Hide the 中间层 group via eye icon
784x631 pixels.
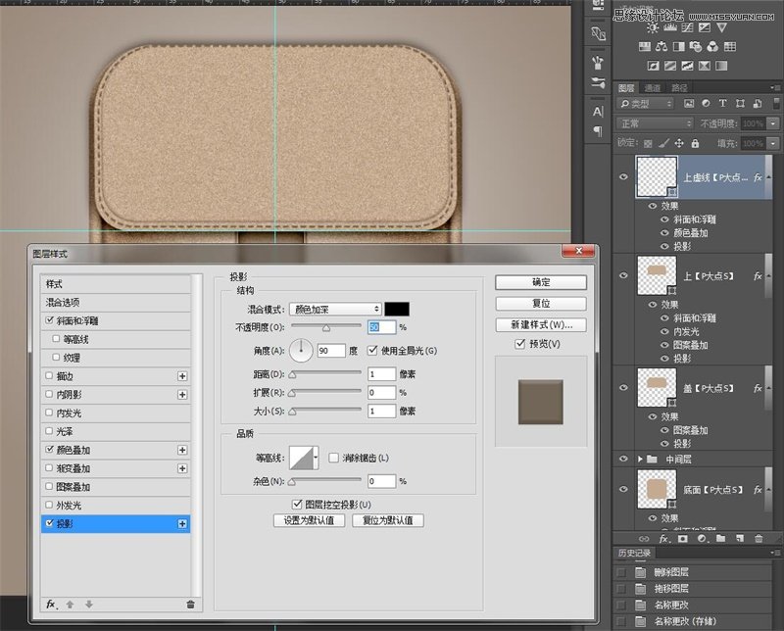pos(623,459)
